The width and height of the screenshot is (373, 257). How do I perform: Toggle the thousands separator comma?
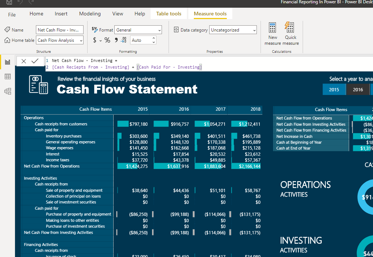click(x=116, y=40)
